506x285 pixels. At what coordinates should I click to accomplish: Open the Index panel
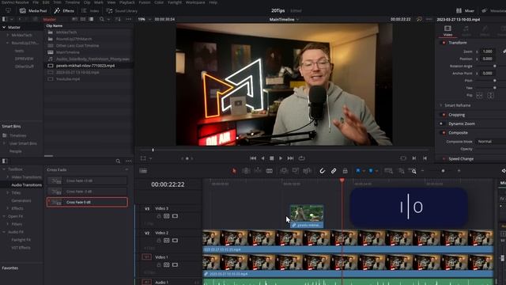90,10
